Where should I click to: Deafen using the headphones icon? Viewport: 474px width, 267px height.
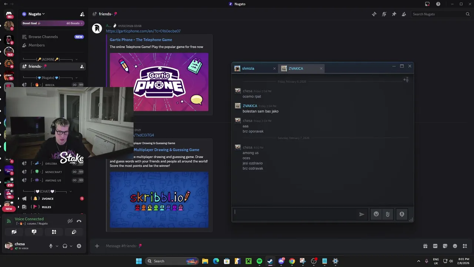pyautogui.click(x=65, y=246)
